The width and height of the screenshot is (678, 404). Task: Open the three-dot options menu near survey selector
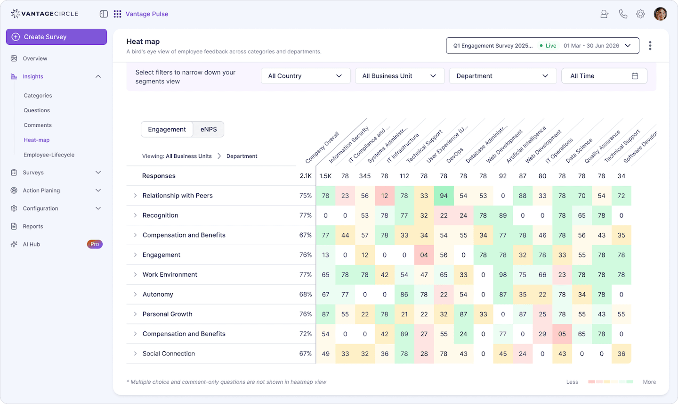click(x=650, y=45)
